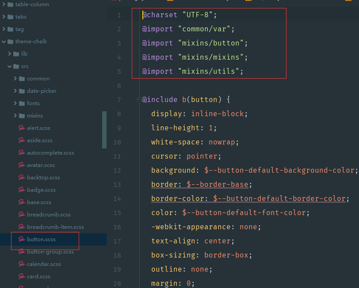Viewport: 359px width, 288px height.
Task: Click '@import "mixins/utils"' text
Action: (x=193, y=72)
